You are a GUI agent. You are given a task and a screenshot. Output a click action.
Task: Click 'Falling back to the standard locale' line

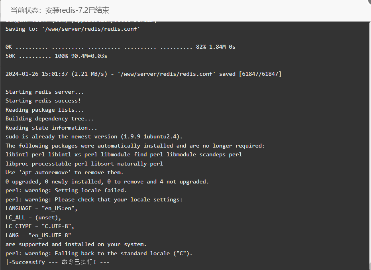click(x=99, y=253)
